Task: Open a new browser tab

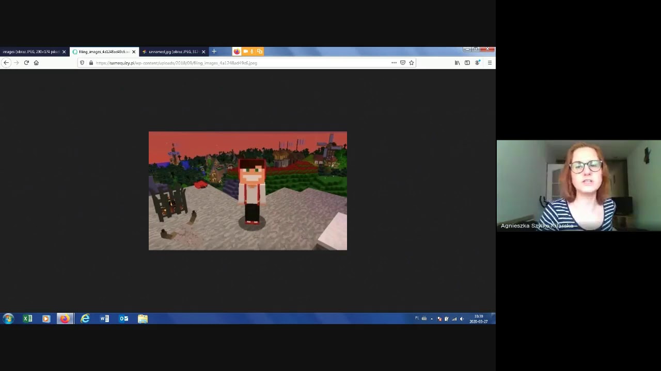Action: 214,52
